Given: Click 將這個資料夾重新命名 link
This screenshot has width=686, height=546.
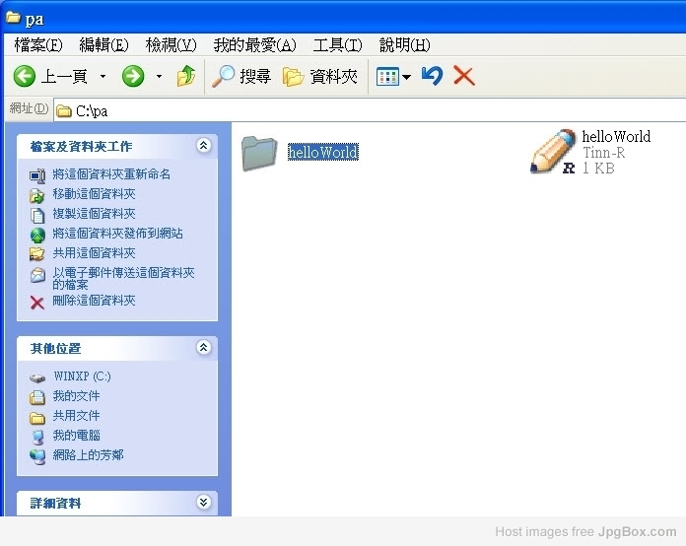Looking at the screenshot, I should pos(111,174).
